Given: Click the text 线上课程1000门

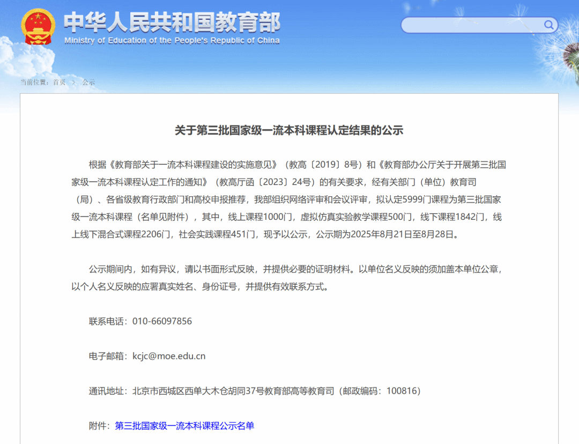Looking at the screenshot, I should pyautogui.click(x=259, y=217).
